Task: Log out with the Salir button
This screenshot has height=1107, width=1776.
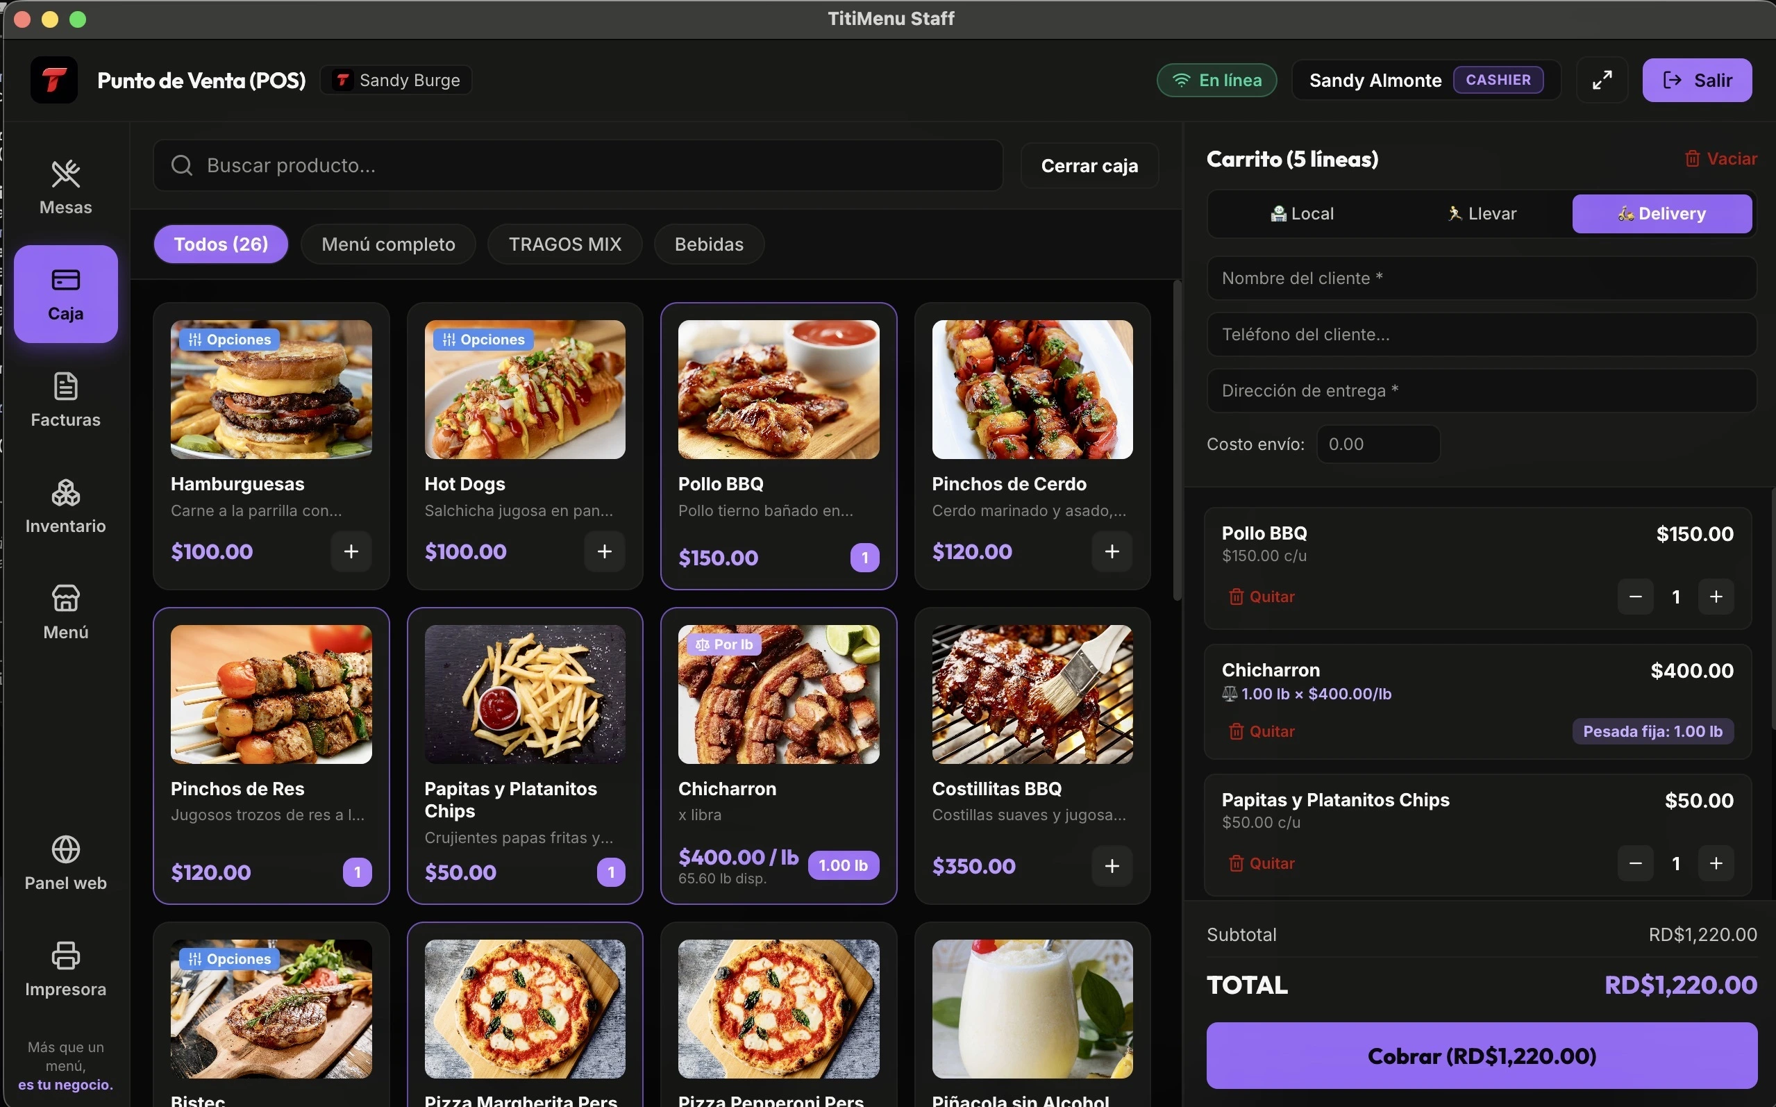Action: tap(1697, 80)
